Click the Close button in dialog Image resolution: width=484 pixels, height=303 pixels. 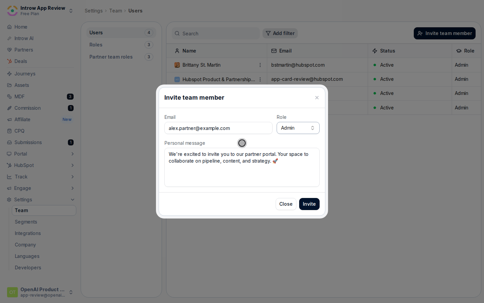[286, 204]
